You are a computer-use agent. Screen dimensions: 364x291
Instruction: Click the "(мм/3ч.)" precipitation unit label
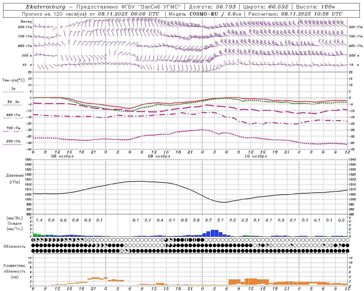pyautogui.click(x=14, y=218)
